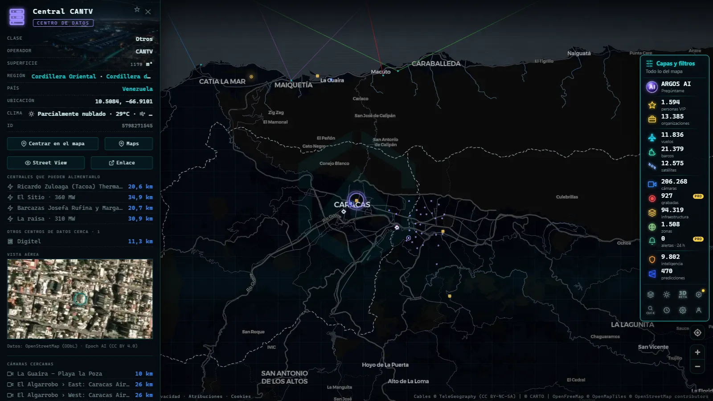Open region link Cordillera Oriental
The width and height of the screenshot is (713, 401).
click(x=64, y=76)
